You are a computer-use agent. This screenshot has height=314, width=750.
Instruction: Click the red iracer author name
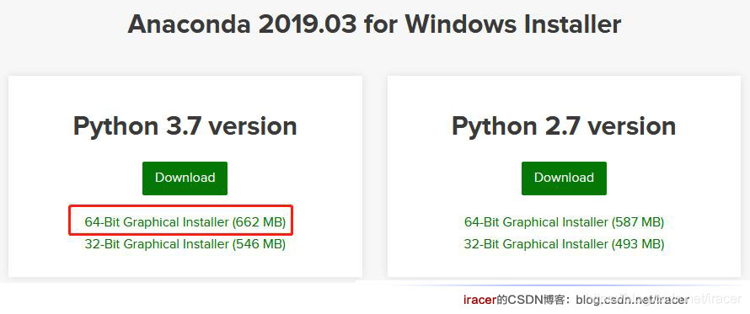pos(479,300)
